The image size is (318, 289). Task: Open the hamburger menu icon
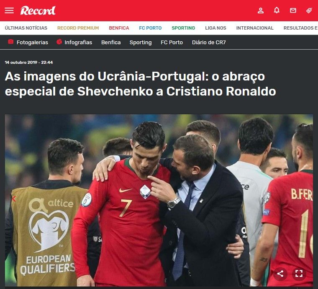click(x=9, y=10)
